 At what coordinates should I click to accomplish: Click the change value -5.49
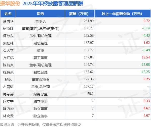pyautogui.click(x=146, y=50)
